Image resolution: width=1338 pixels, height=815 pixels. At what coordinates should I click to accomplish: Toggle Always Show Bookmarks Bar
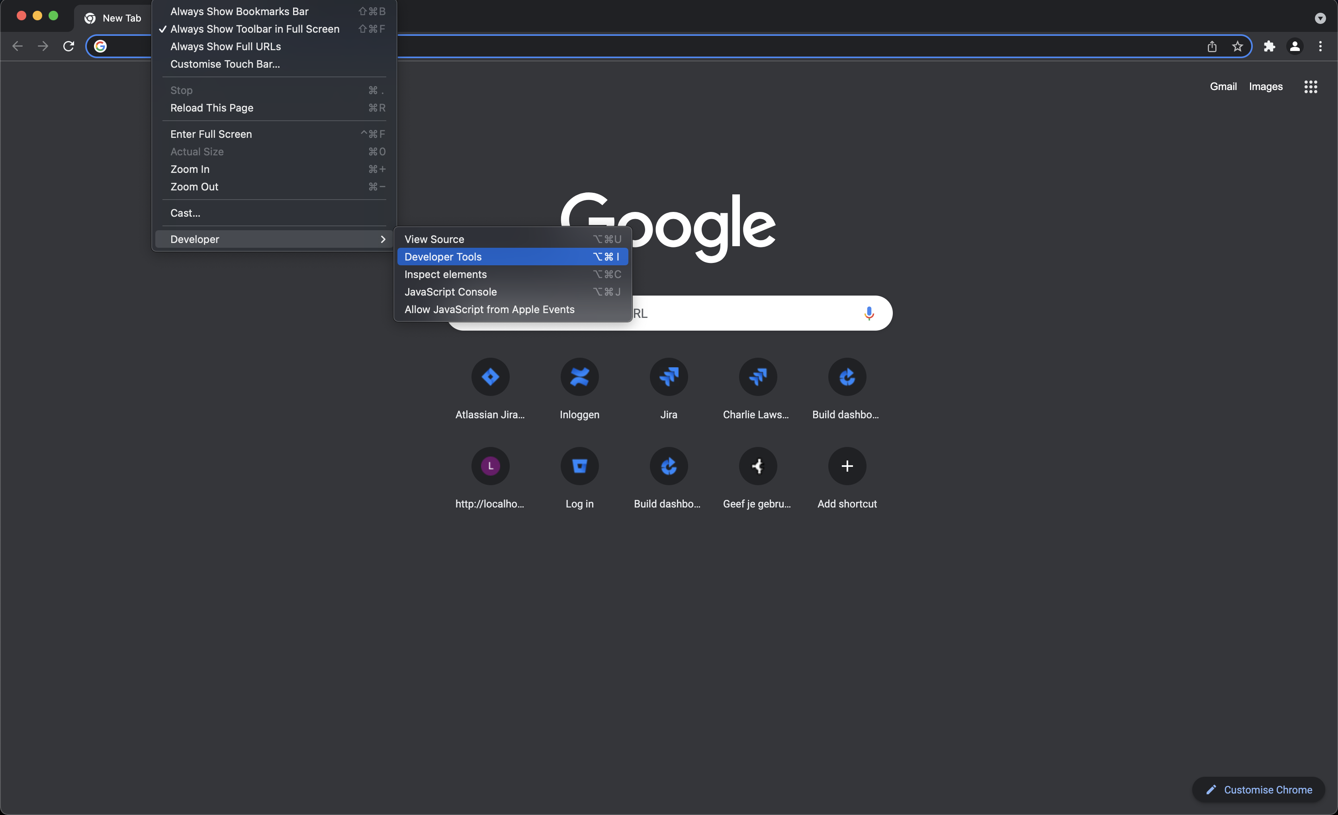tap(274, 12)
